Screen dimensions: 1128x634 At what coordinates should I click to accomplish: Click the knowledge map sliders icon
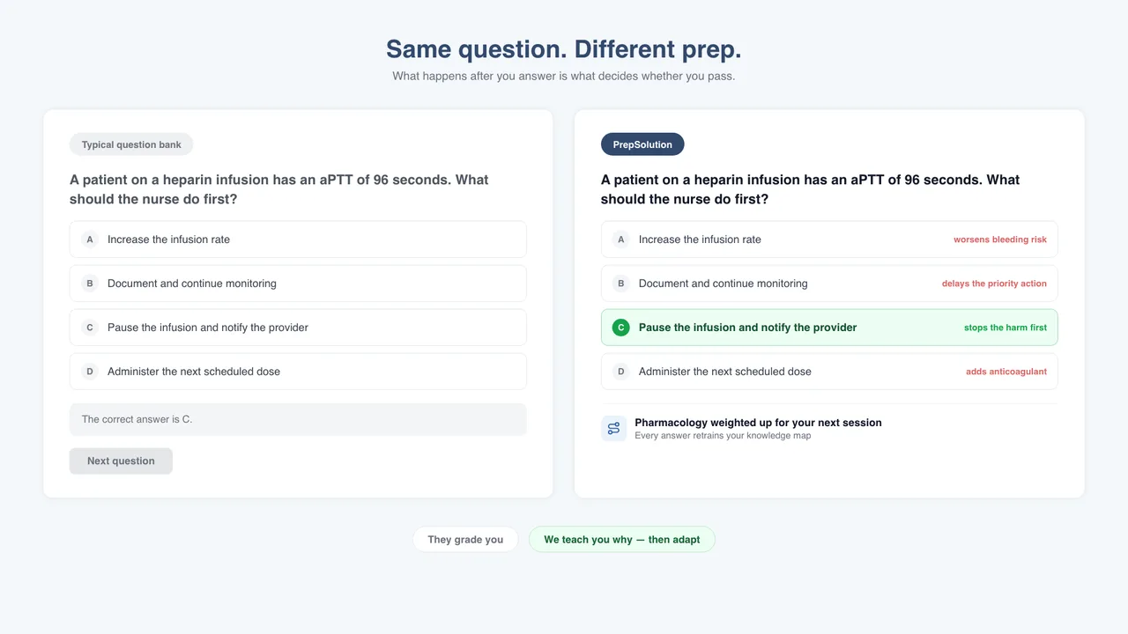pyautogui.click(x=613, y=429)
